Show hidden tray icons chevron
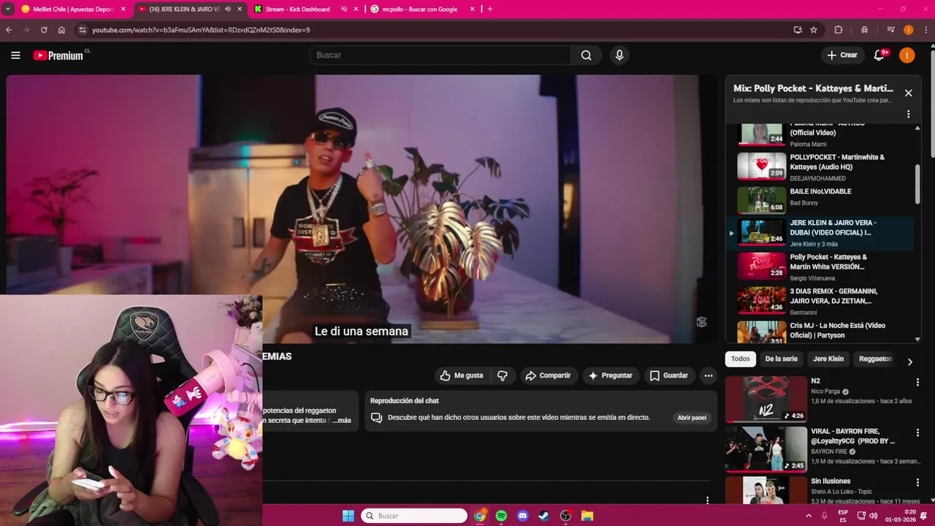935x526 pixels. point(809,516)
